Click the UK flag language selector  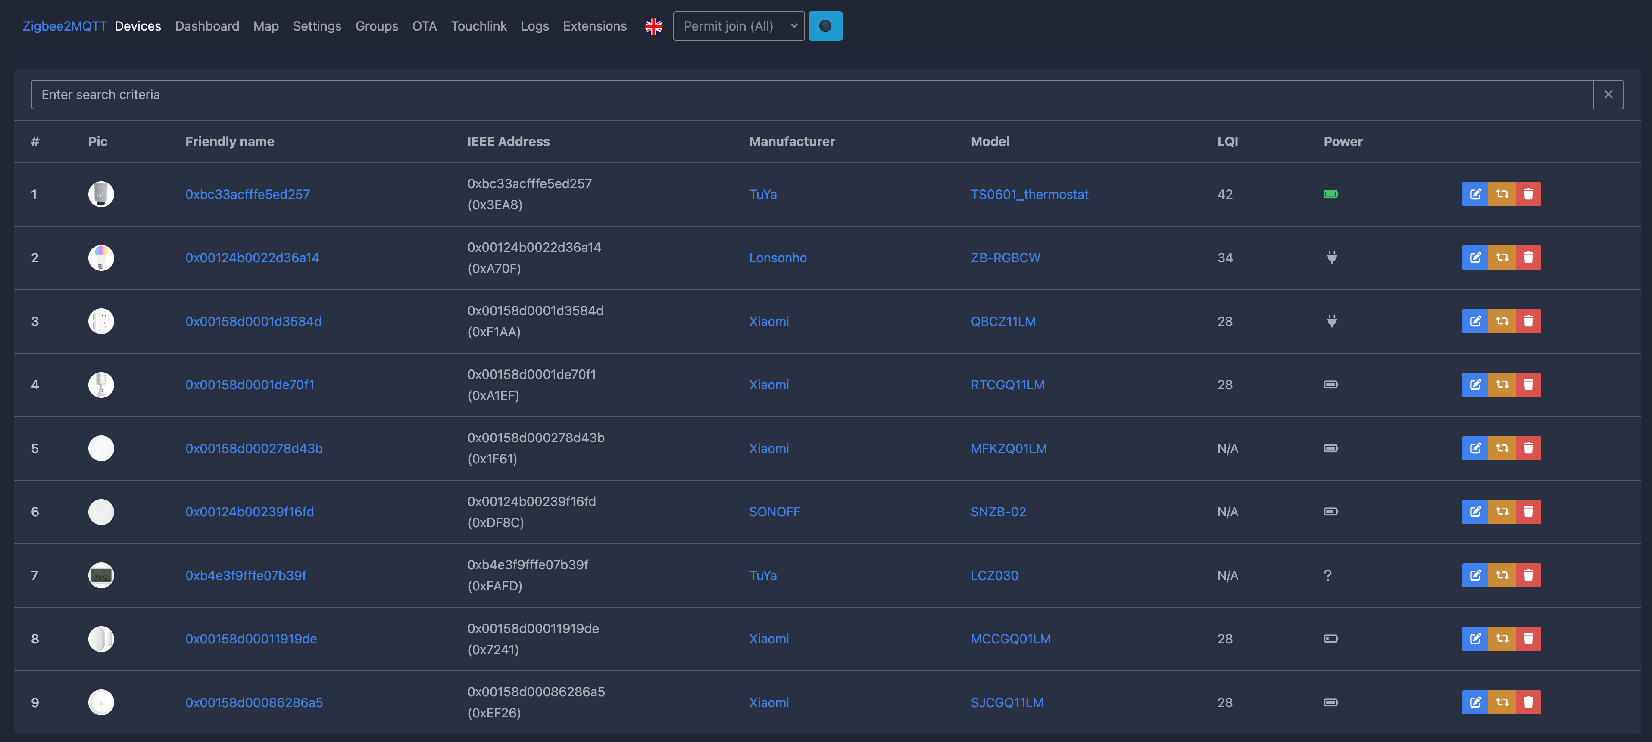[x=653, y=26]
